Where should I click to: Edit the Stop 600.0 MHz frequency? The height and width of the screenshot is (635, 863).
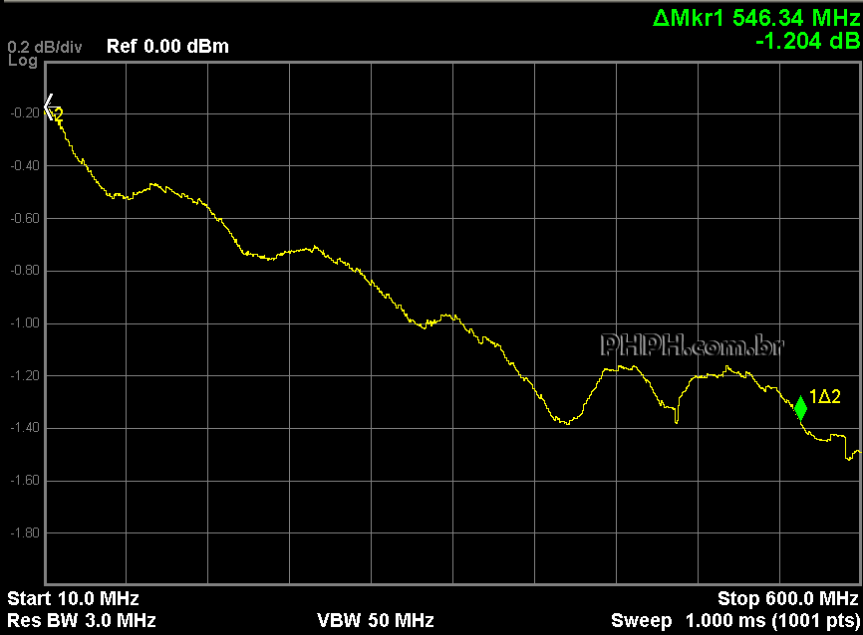click(x=787, y=598)
